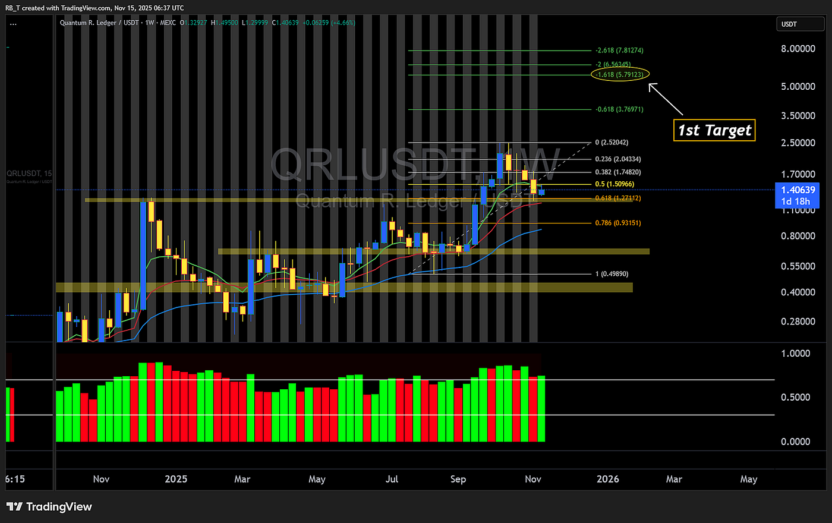The height and width of the screenshot is (523, 832).
Task: Click the 8.00000 price axis value
Action: pyautogui.click(x=798, y=49)
